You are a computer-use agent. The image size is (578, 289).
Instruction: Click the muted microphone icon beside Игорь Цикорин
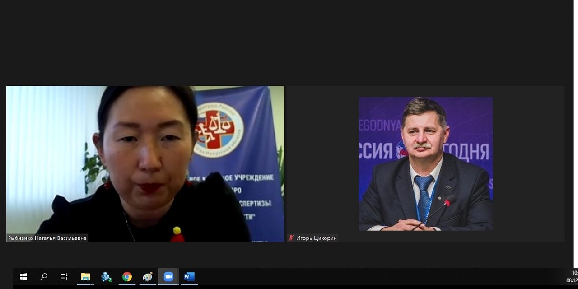[x=291, y=238]
